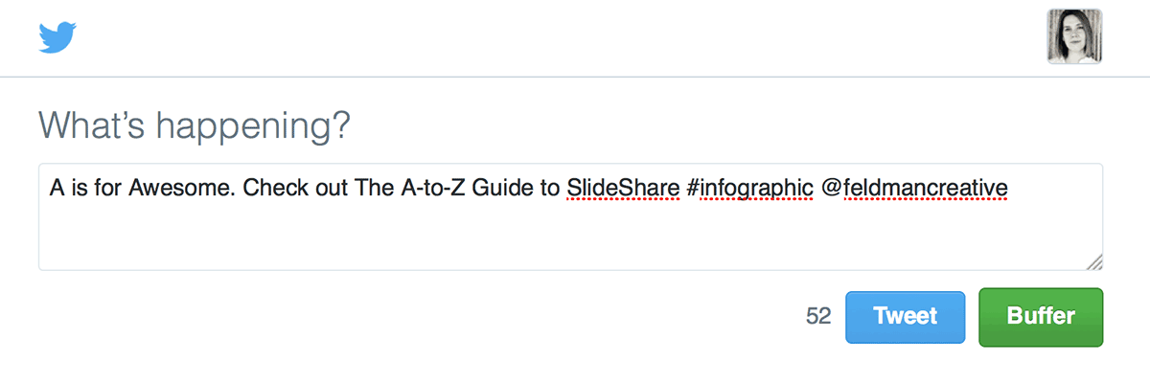Click the "What's happening?" heading
This screenshot has height=384, width=1150.
[x=194, y=125]
